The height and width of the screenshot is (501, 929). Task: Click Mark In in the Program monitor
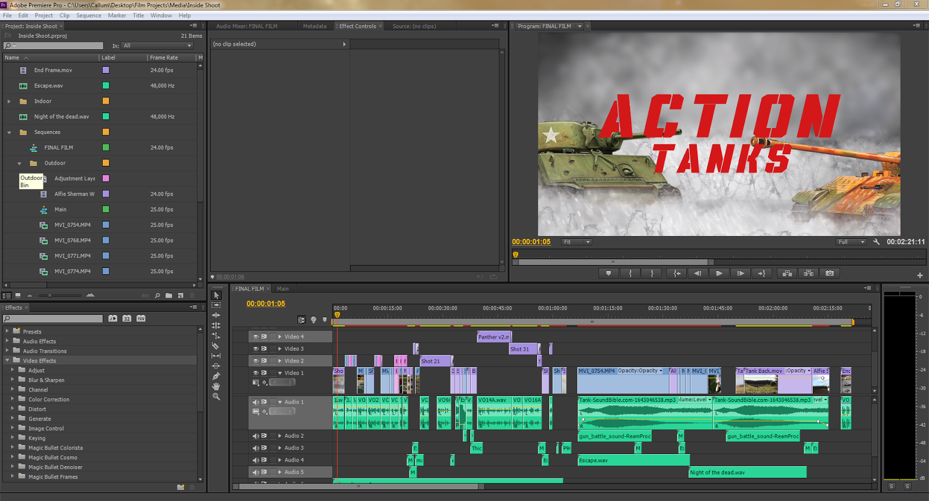[630, 273]
